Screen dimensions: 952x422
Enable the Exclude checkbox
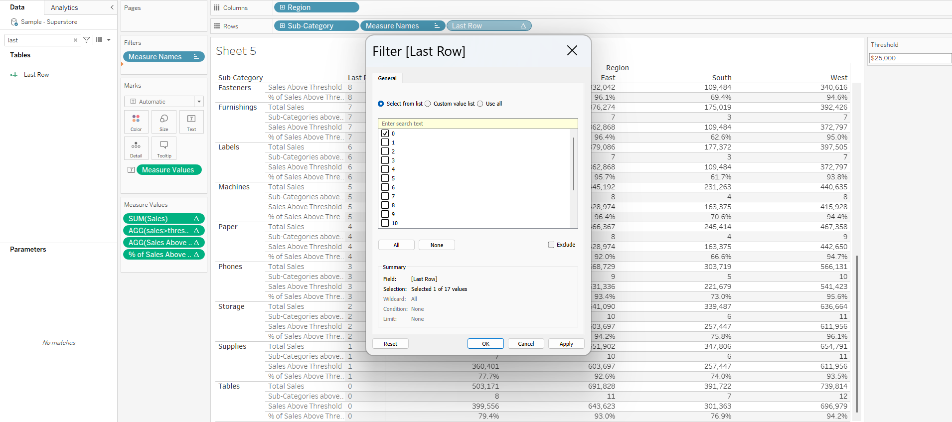551,245
